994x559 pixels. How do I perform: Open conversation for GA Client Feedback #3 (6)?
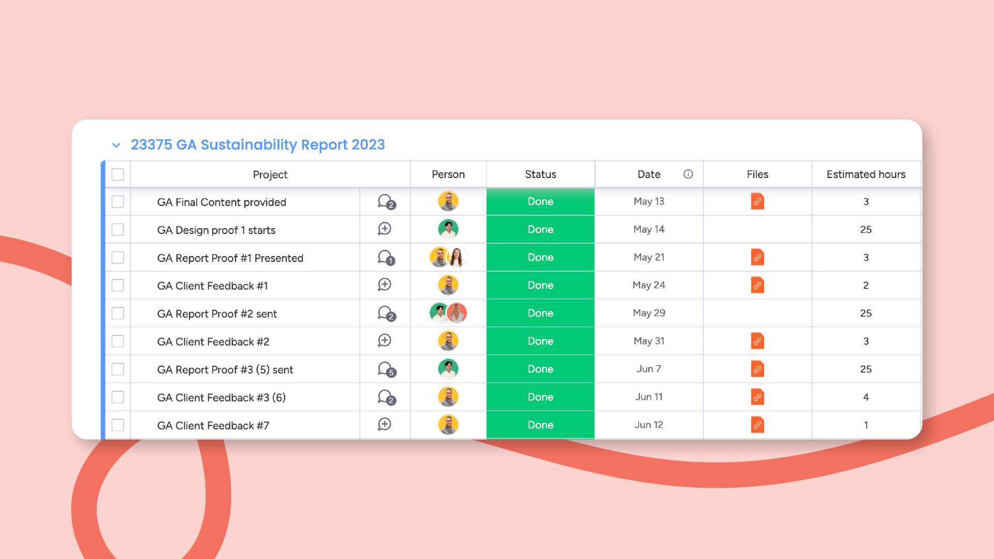(386, 398)
